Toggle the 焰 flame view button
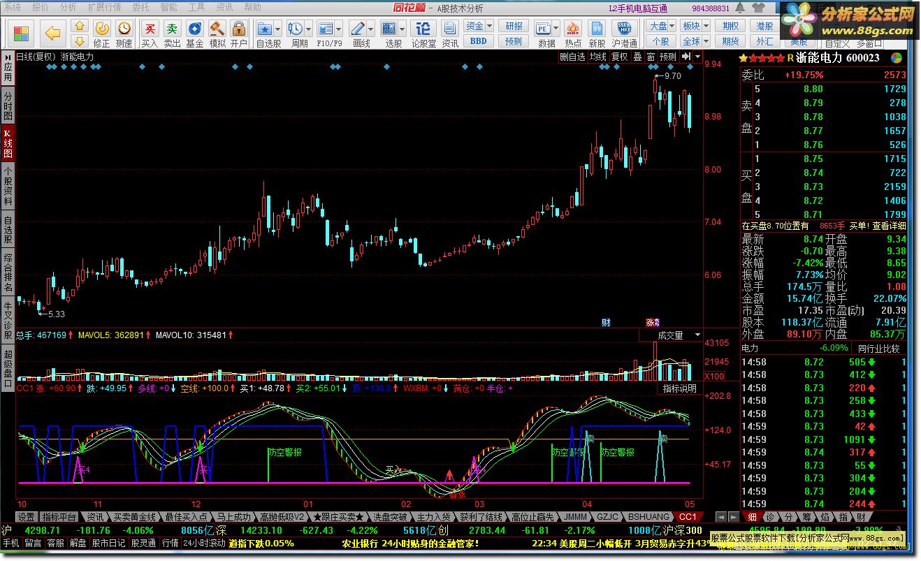 (x=825, y=517)
